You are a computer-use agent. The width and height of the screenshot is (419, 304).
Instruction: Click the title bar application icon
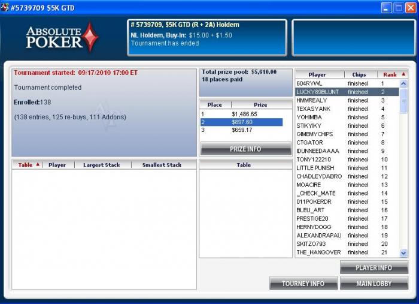tap(5, 7)
